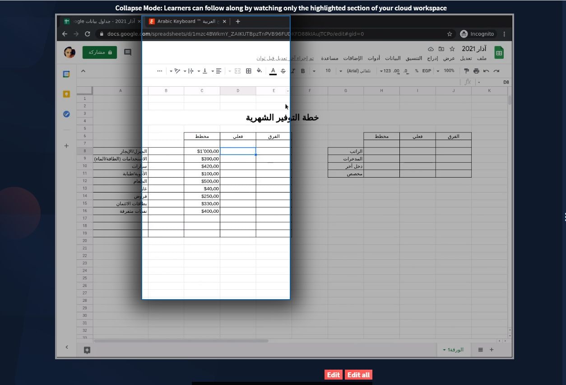566x385 pixels.
Task: Click the Merge cells icon
Action: click(237, 71)
